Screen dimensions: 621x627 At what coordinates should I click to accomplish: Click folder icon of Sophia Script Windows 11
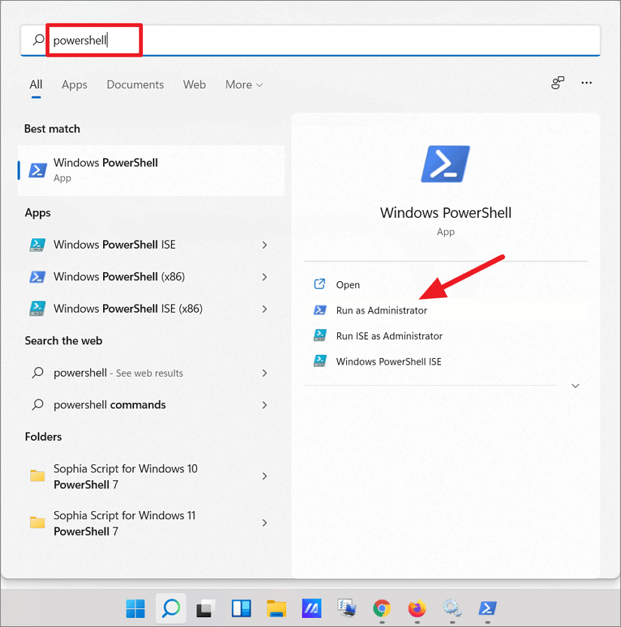click(x=38, y=522)
